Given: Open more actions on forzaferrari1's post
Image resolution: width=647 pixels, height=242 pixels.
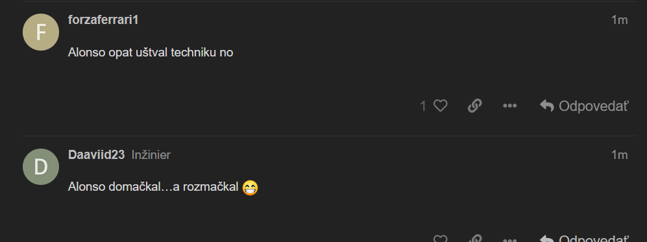Looking at the screenshot, I should (x=509, y=106).
